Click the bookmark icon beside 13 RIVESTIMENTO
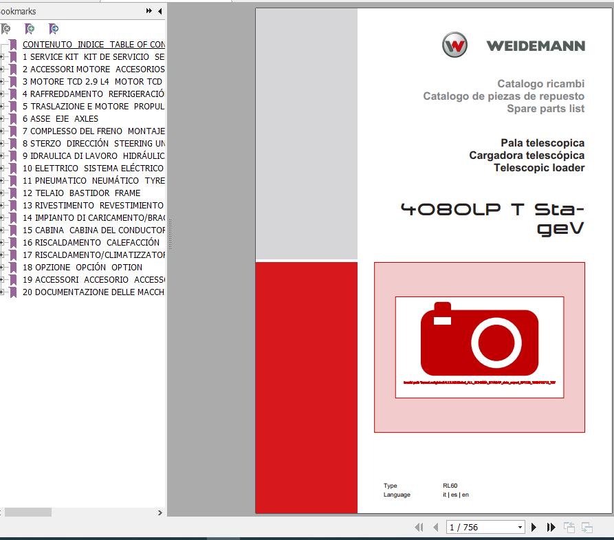The height and width of the screenshot is (540, 614). 13,206
